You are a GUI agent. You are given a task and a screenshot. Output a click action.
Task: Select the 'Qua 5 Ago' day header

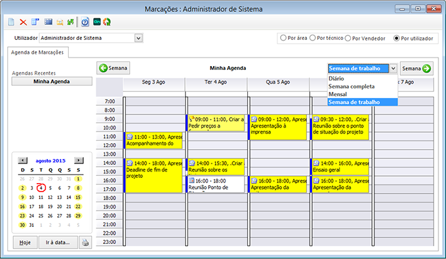[278, 82]
